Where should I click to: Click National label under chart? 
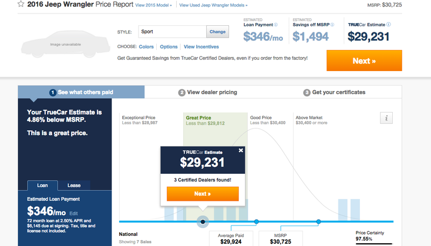click(x=128, y=234)
